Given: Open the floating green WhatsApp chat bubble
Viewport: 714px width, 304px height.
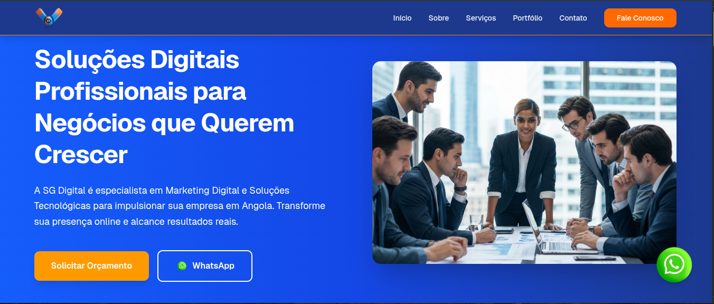Looking at the screenshot, I should [674, 264].
